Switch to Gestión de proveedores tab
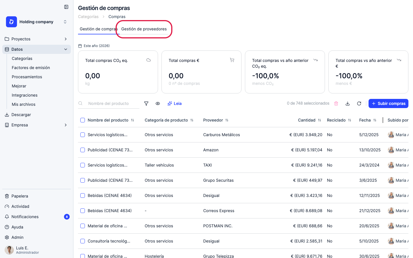Viewport: 413px width, 258px height. click(x=144, y=29)
